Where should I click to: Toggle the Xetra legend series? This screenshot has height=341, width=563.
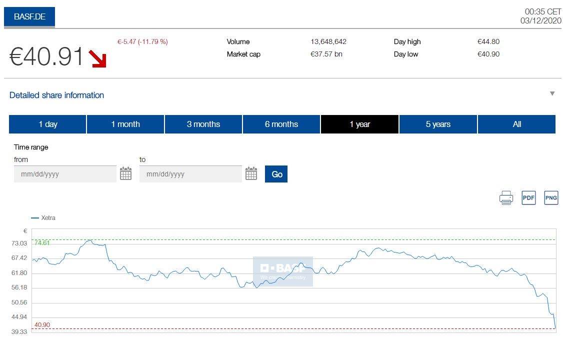click(43, 218)
